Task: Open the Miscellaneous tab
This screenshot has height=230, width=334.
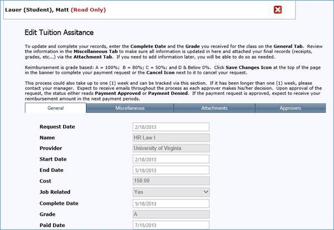Action: tap(130, 108)
